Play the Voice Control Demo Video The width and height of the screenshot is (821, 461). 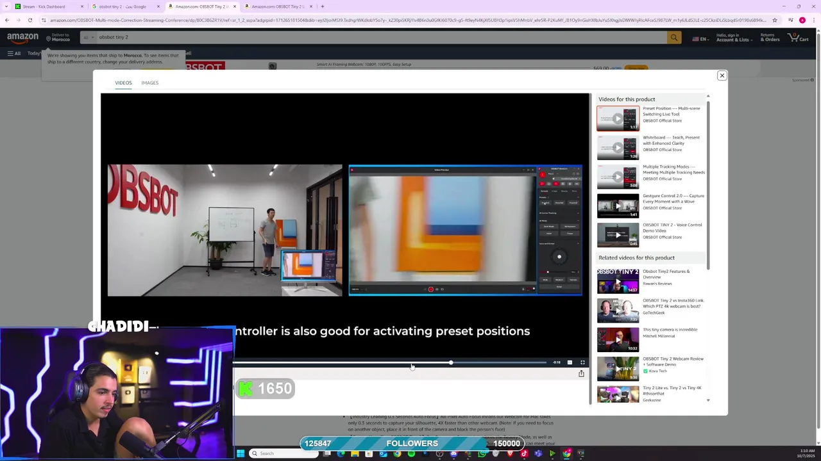(618, 235)
